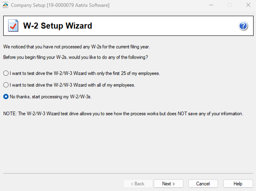Screen dimensions: 256x191
Task: Select the 'No thanks, start processing' radio button
Action: [x=6, y=97]
